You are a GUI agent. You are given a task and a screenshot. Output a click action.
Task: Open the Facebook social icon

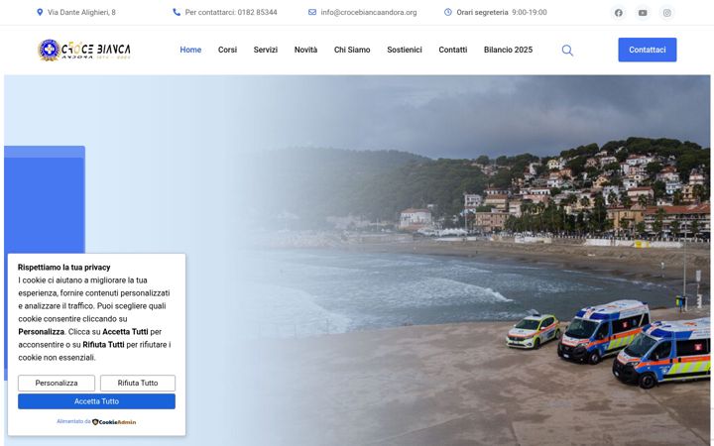(x=618, y=13)
